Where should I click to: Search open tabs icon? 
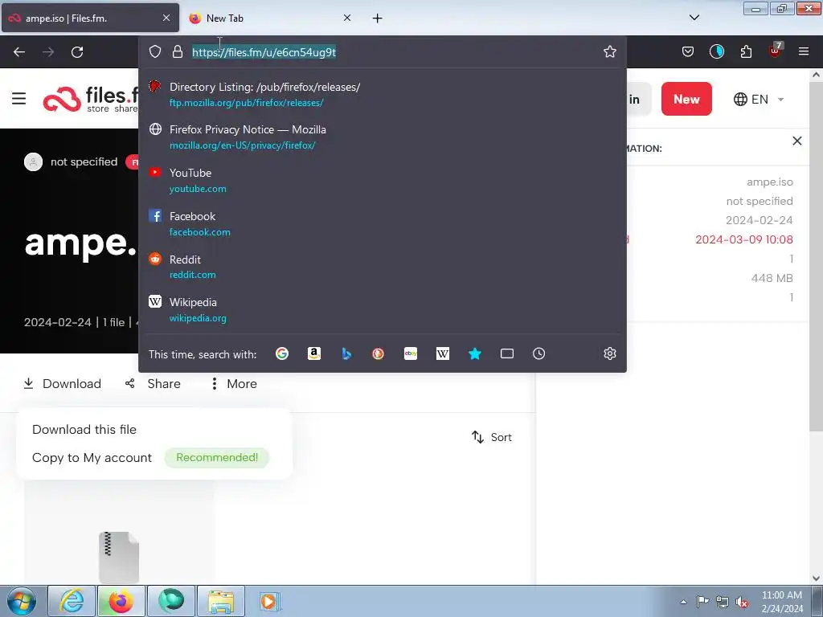point(507,353)
